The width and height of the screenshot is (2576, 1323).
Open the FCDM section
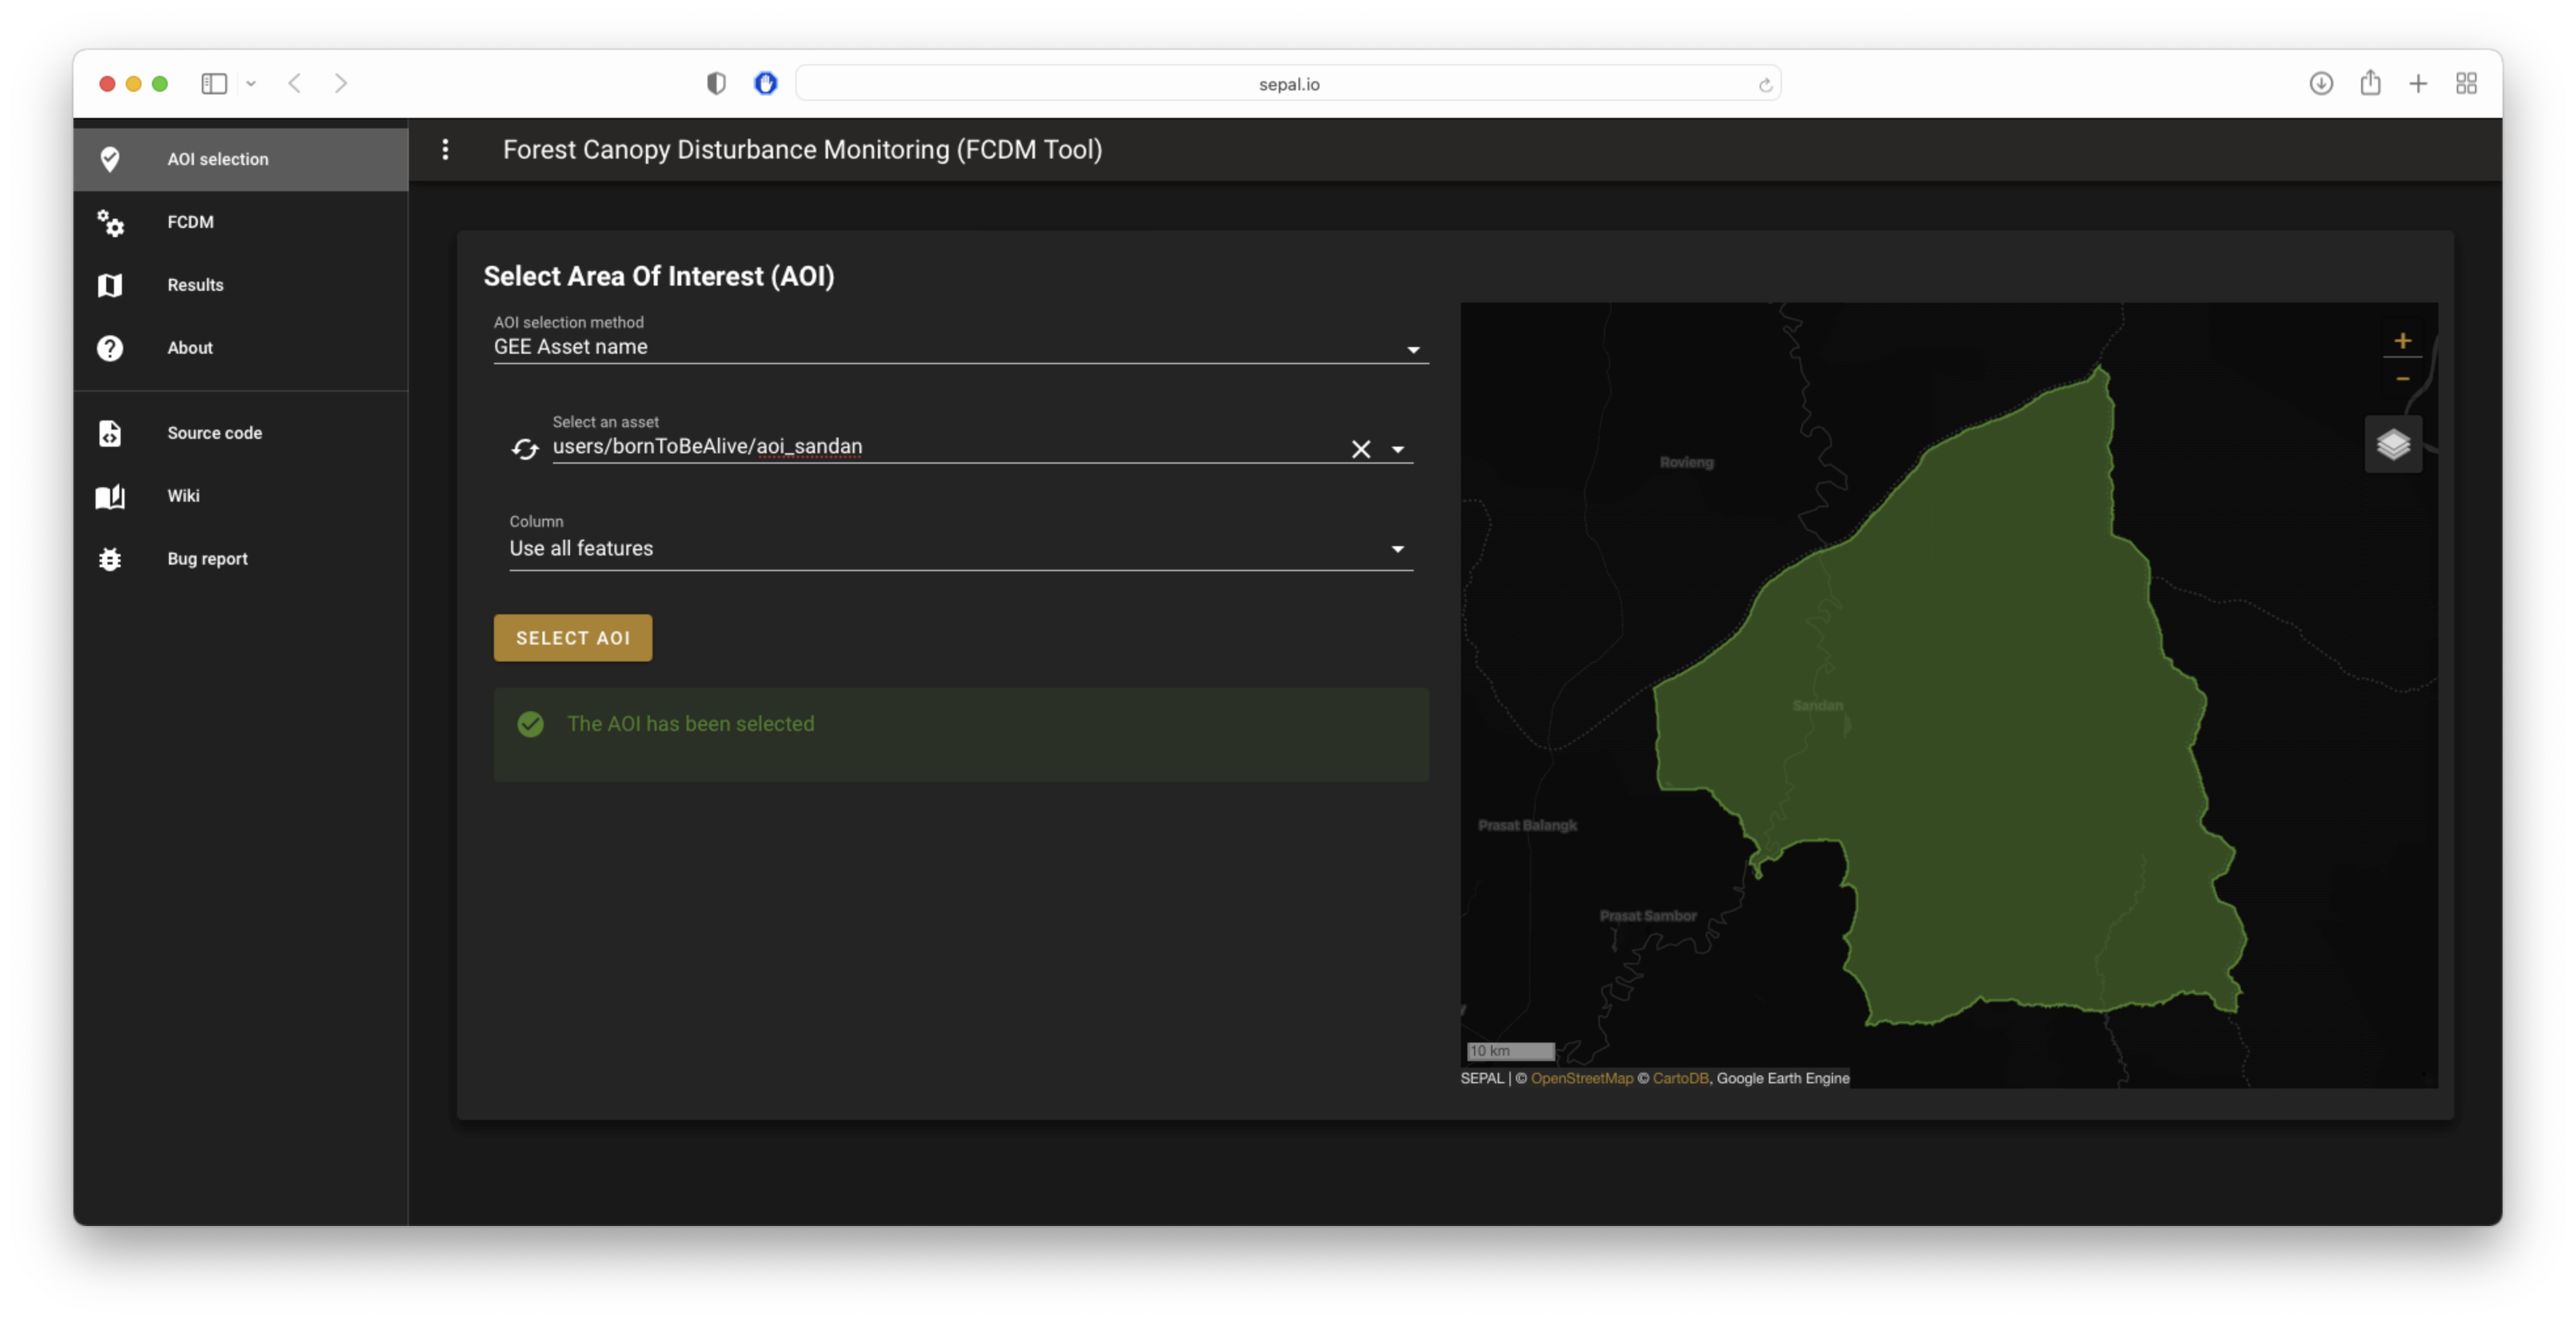coord(190,222)
